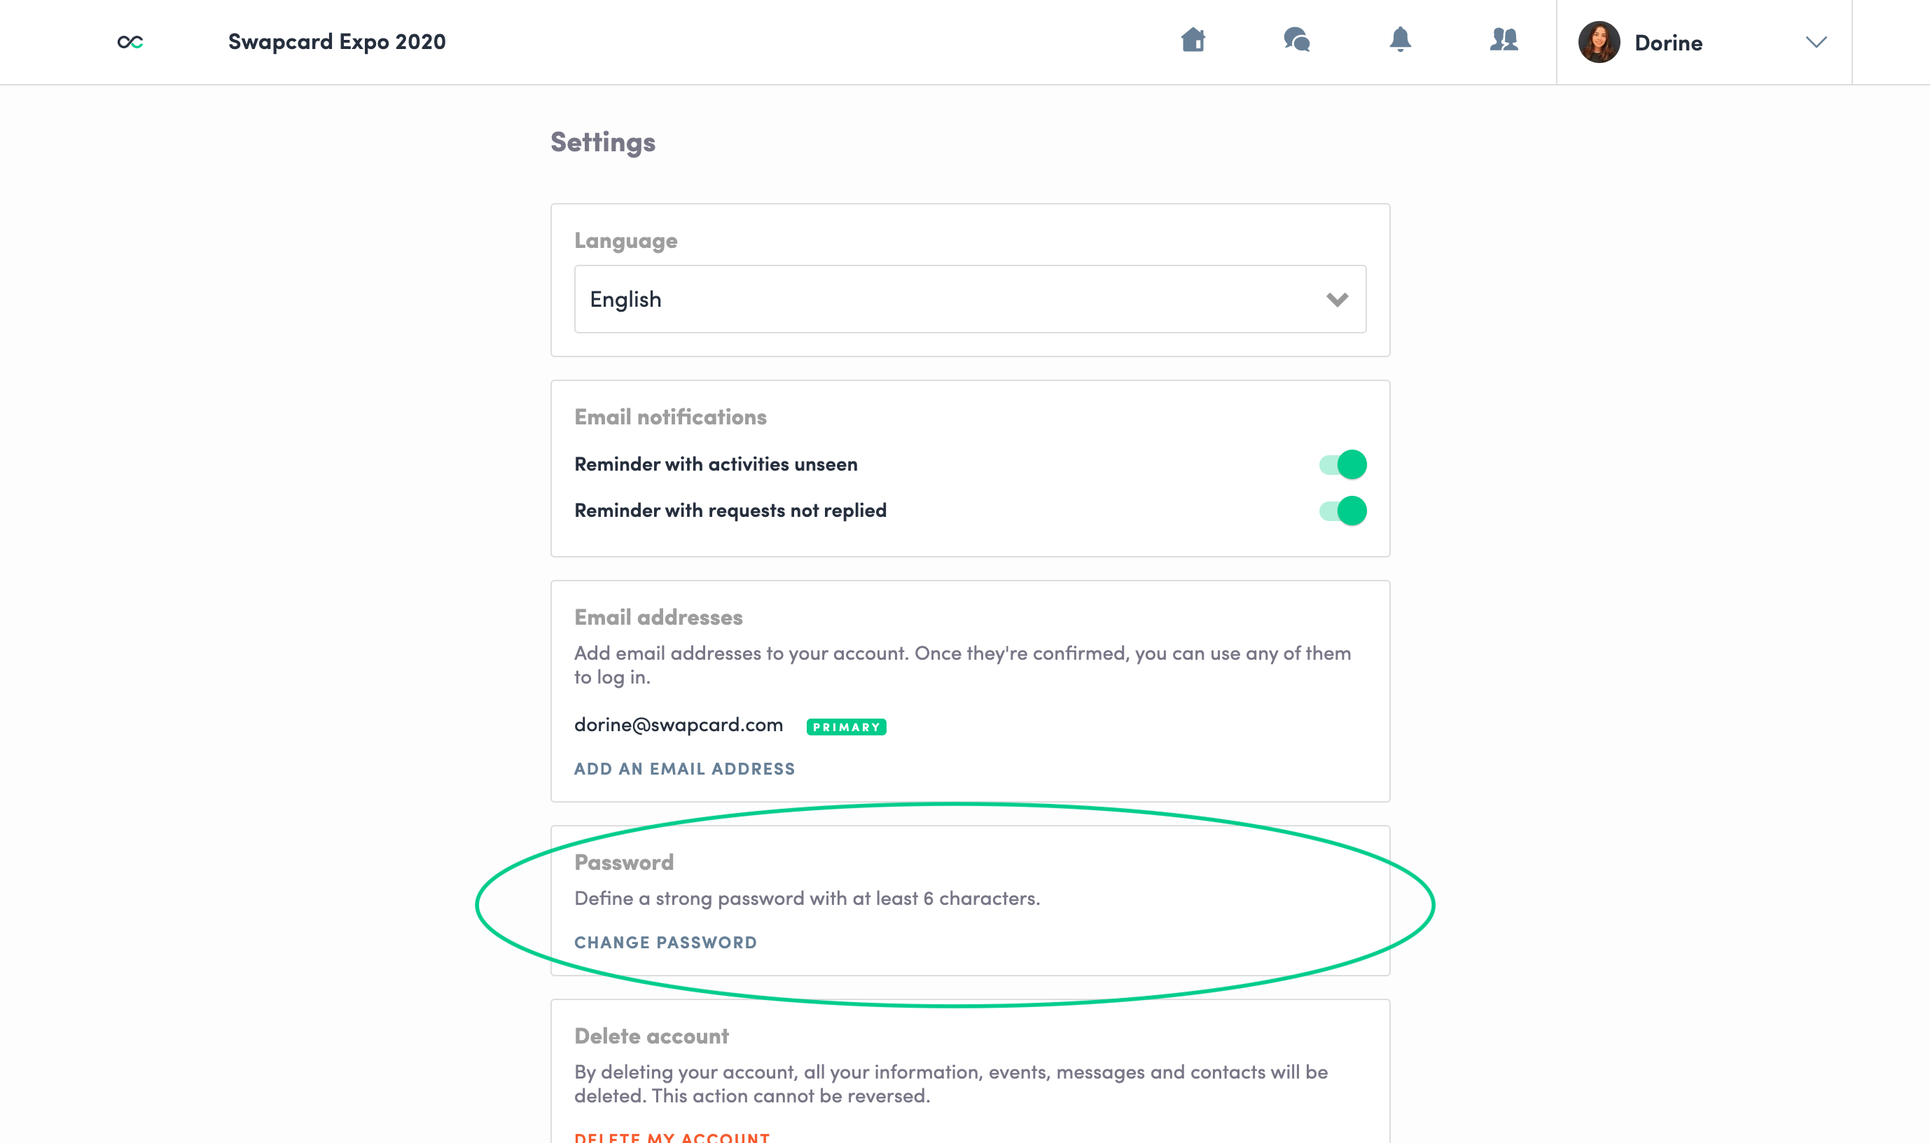
Task: Click the Settings page heading
Action: pos(602,142)
